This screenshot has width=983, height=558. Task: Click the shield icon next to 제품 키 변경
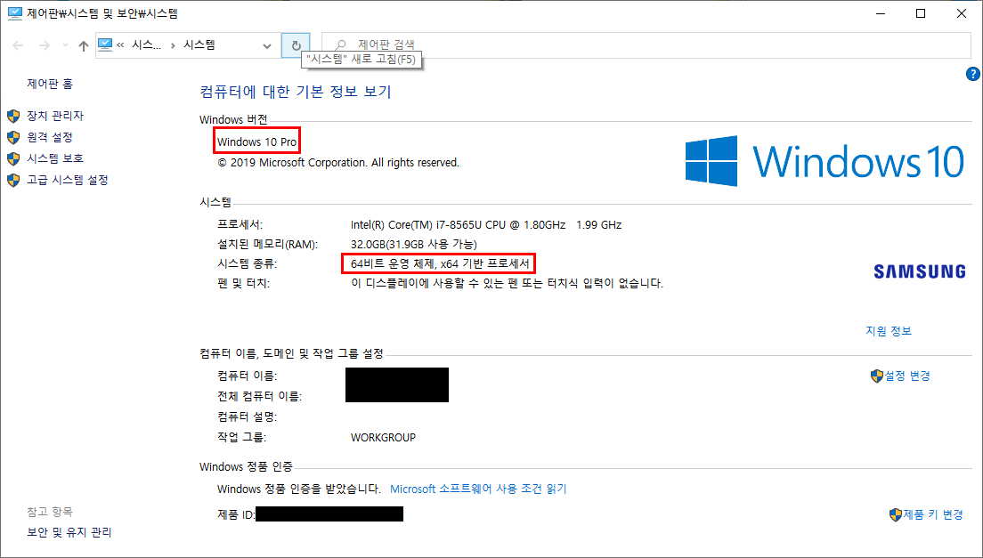click(896, 514)
